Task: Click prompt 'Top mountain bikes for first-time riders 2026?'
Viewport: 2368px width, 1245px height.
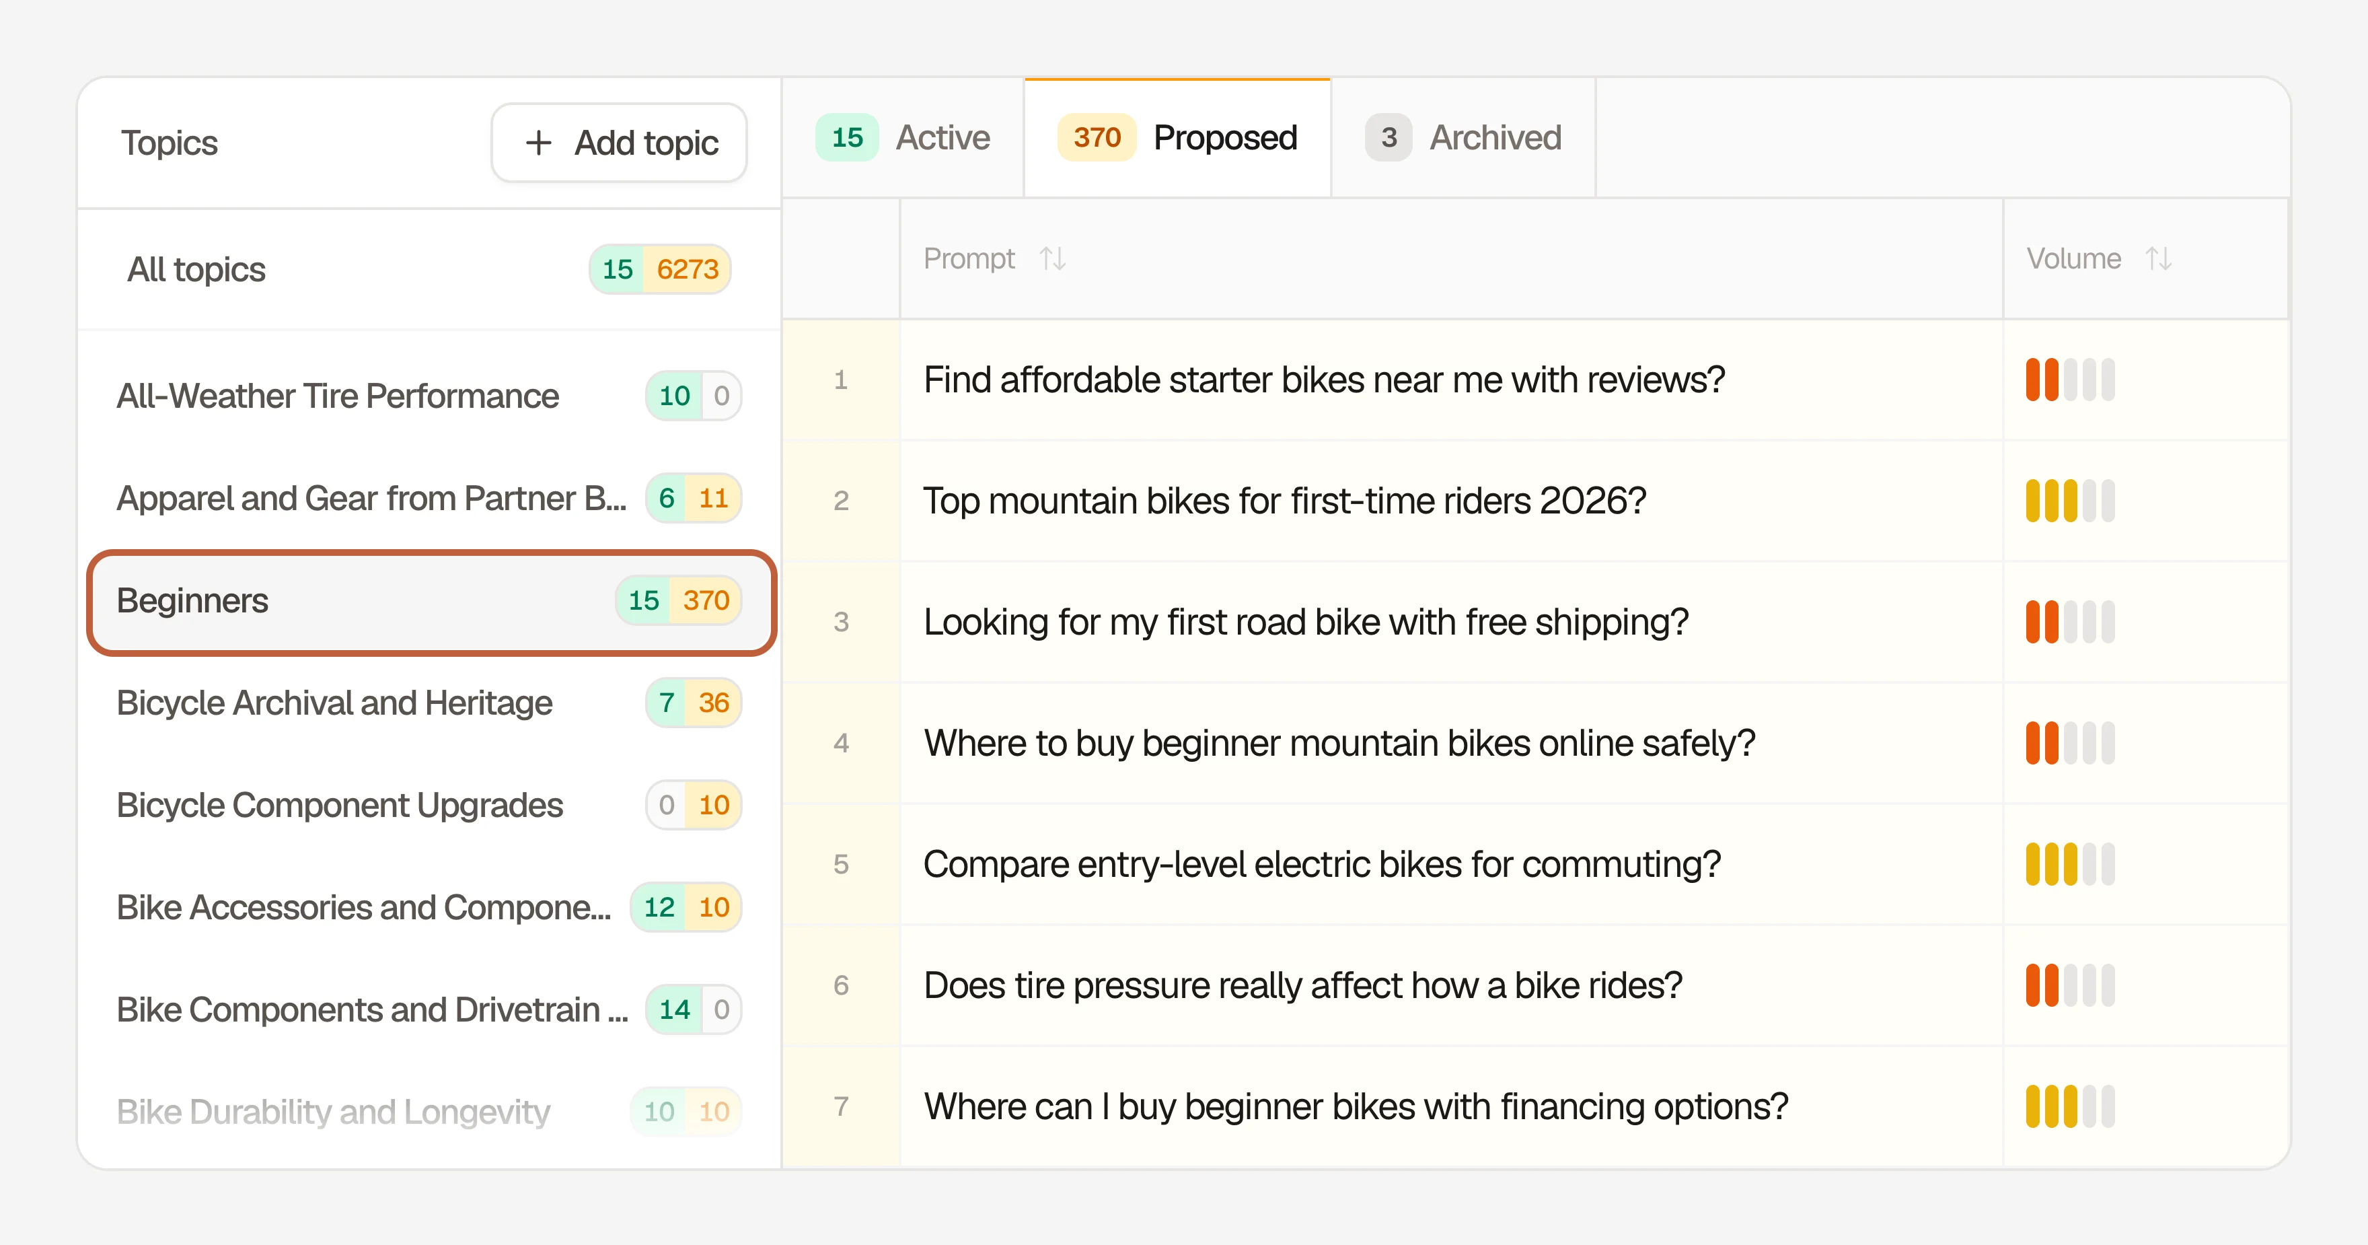Action: [x=1284, y=501]
